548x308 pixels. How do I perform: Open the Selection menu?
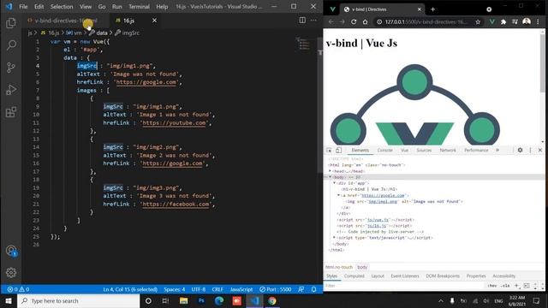pyautogui.click(x=62, y=7)
